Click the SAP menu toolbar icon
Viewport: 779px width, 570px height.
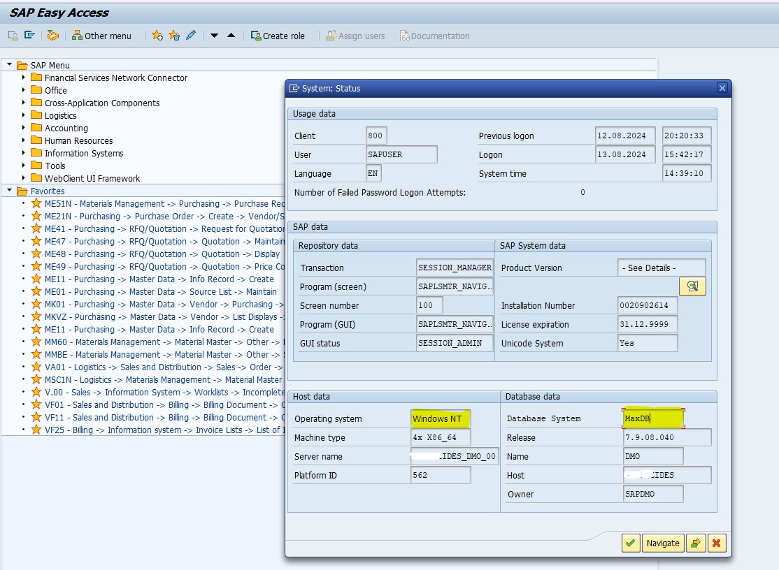(30, 36)
